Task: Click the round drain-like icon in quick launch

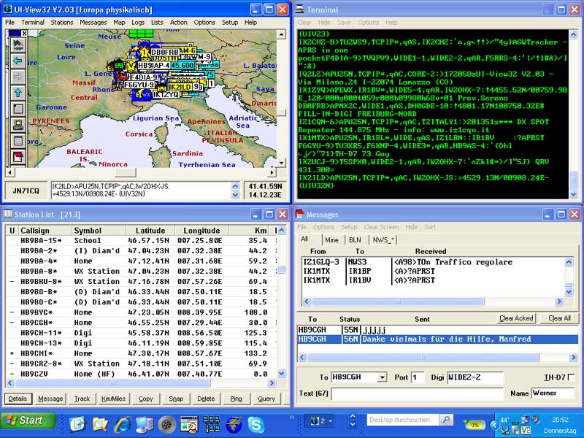Action: [x=167, y=424]
